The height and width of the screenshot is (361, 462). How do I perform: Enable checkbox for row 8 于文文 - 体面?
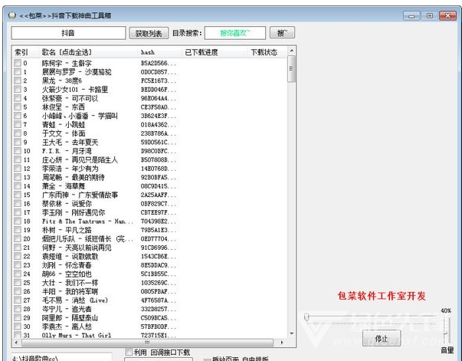[x=18, y=133]
